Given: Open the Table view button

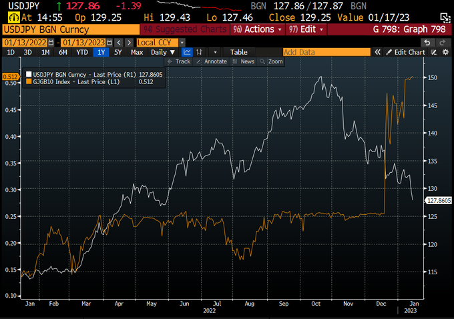Looking at the screenshot, I should pos(239,52).
